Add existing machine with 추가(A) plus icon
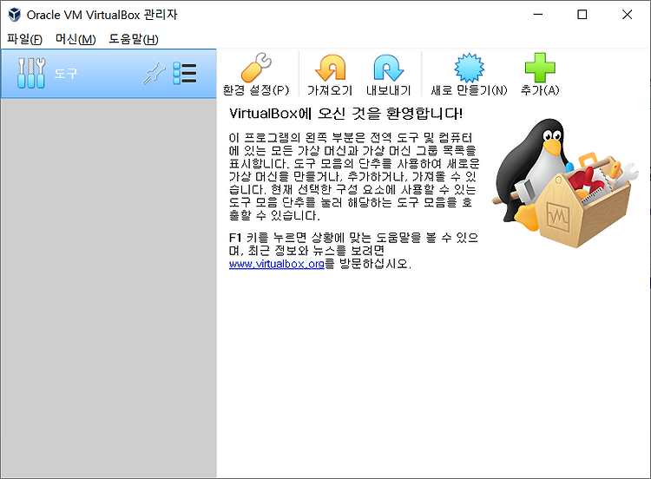 pyautogui.click(x=540, y=68)
